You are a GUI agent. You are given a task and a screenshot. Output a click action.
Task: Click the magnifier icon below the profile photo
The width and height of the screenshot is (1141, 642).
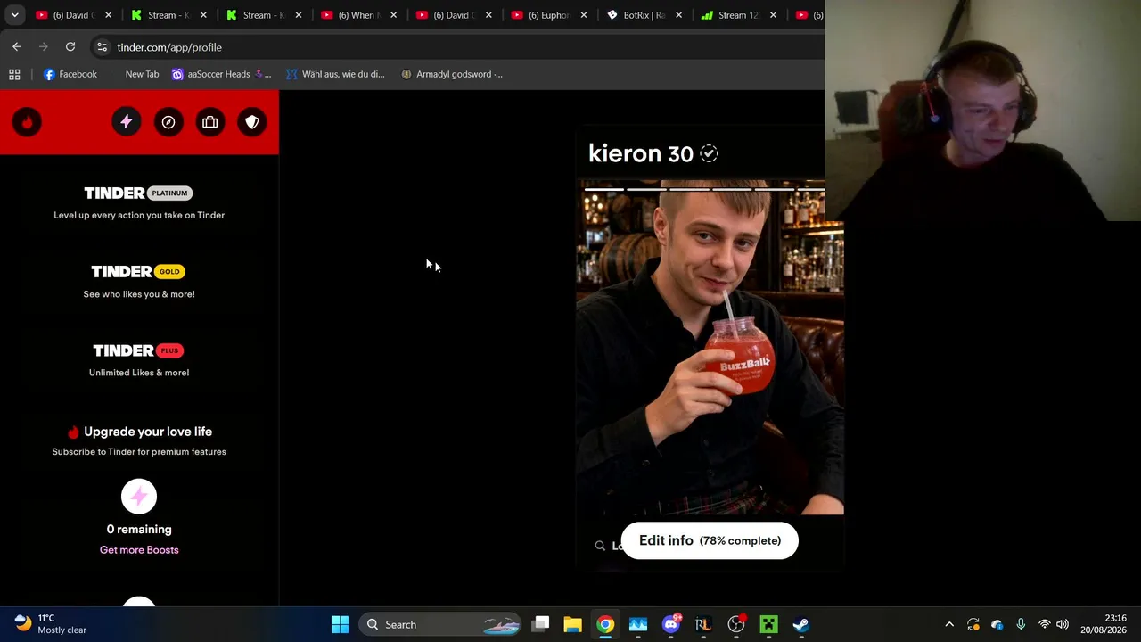click(600, 546)
